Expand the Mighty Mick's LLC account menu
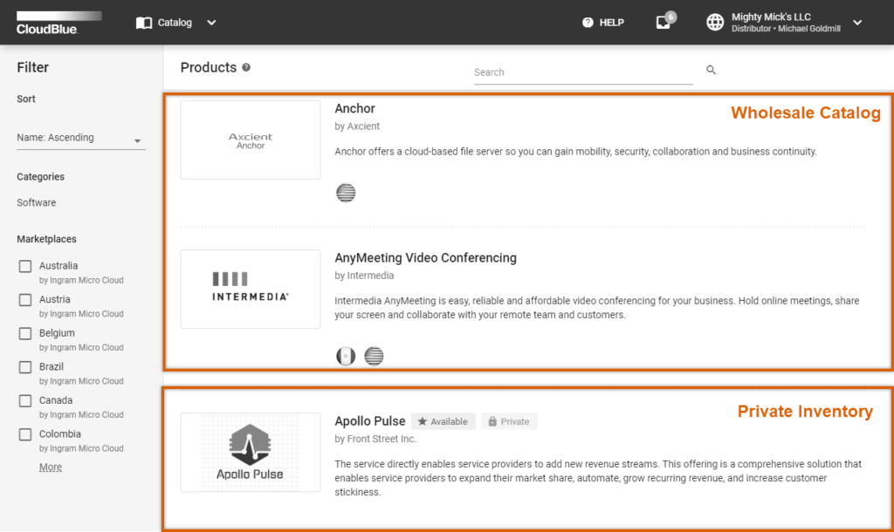Viewport: 894px width, 532px height. tap(857, 23)
